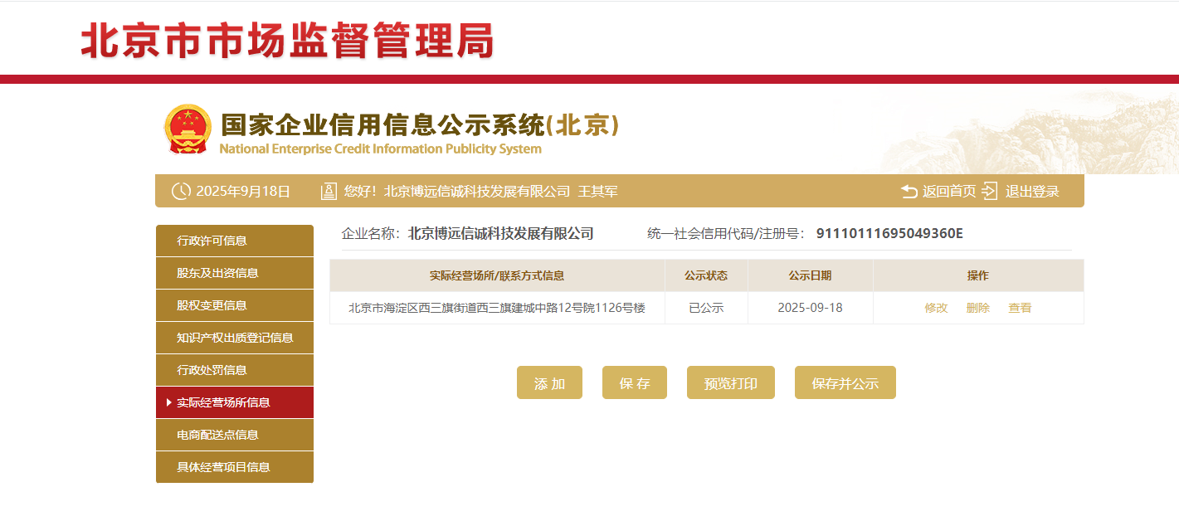Click the user badge icon before 您好

point(329,192)
